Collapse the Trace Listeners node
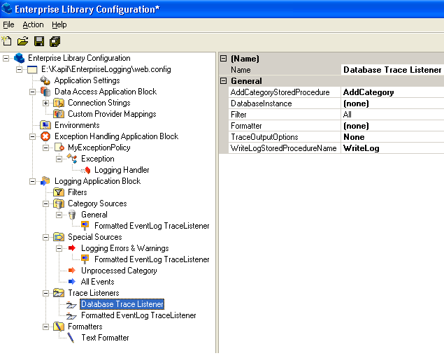Viewport: 444px width, 358px height. point(45,293)
